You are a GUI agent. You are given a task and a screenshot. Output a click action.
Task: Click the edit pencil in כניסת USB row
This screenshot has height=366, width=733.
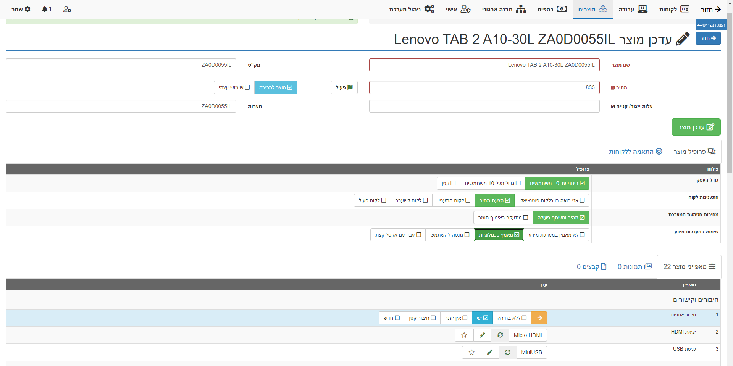tap(490, 352)
